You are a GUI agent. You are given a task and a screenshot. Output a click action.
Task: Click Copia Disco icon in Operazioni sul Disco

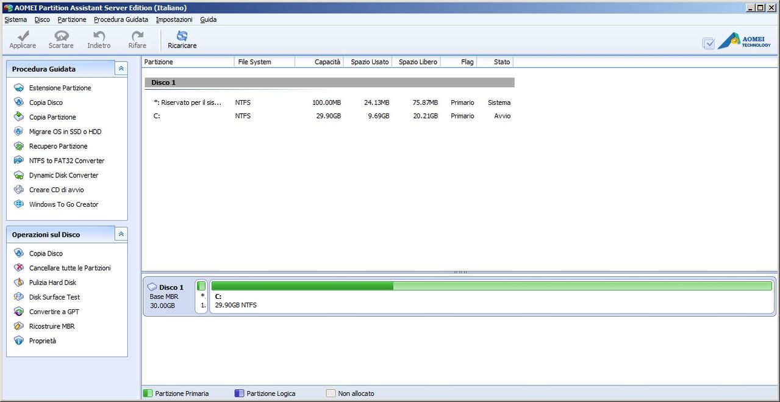tap(19, 253)
